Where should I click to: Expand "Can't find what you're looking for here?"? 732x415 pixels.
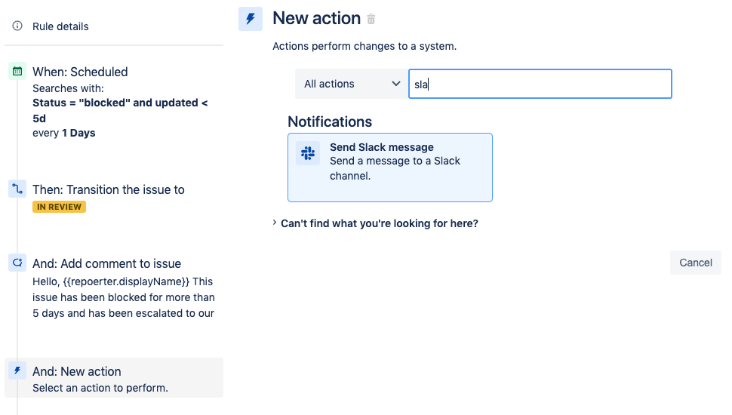(379, 223)
